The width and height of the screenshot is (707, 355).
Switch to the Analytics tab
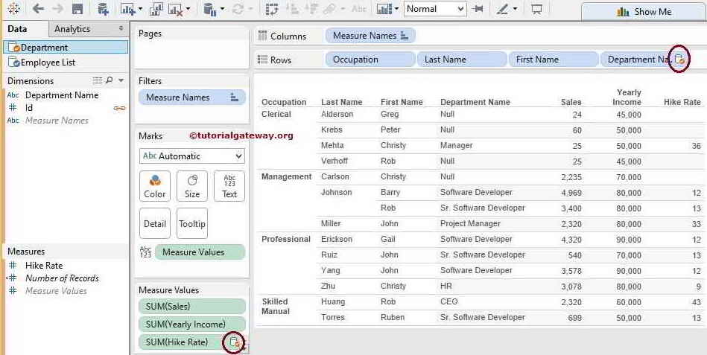point(72,29)
